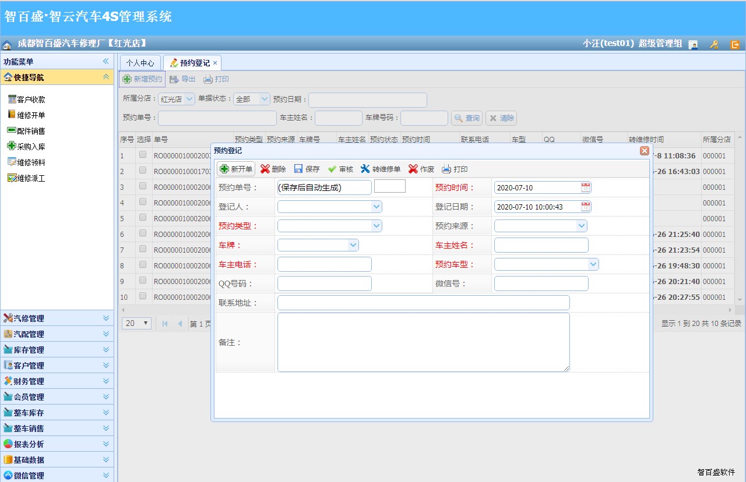Expand the 预约车型 dropdown list
The height and width of the screenshot is (482, 746).
tap(593, 264)
